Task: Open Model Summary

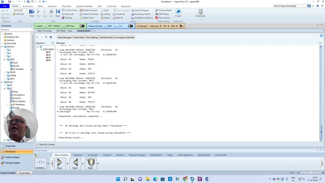Action: pos(88,10)
